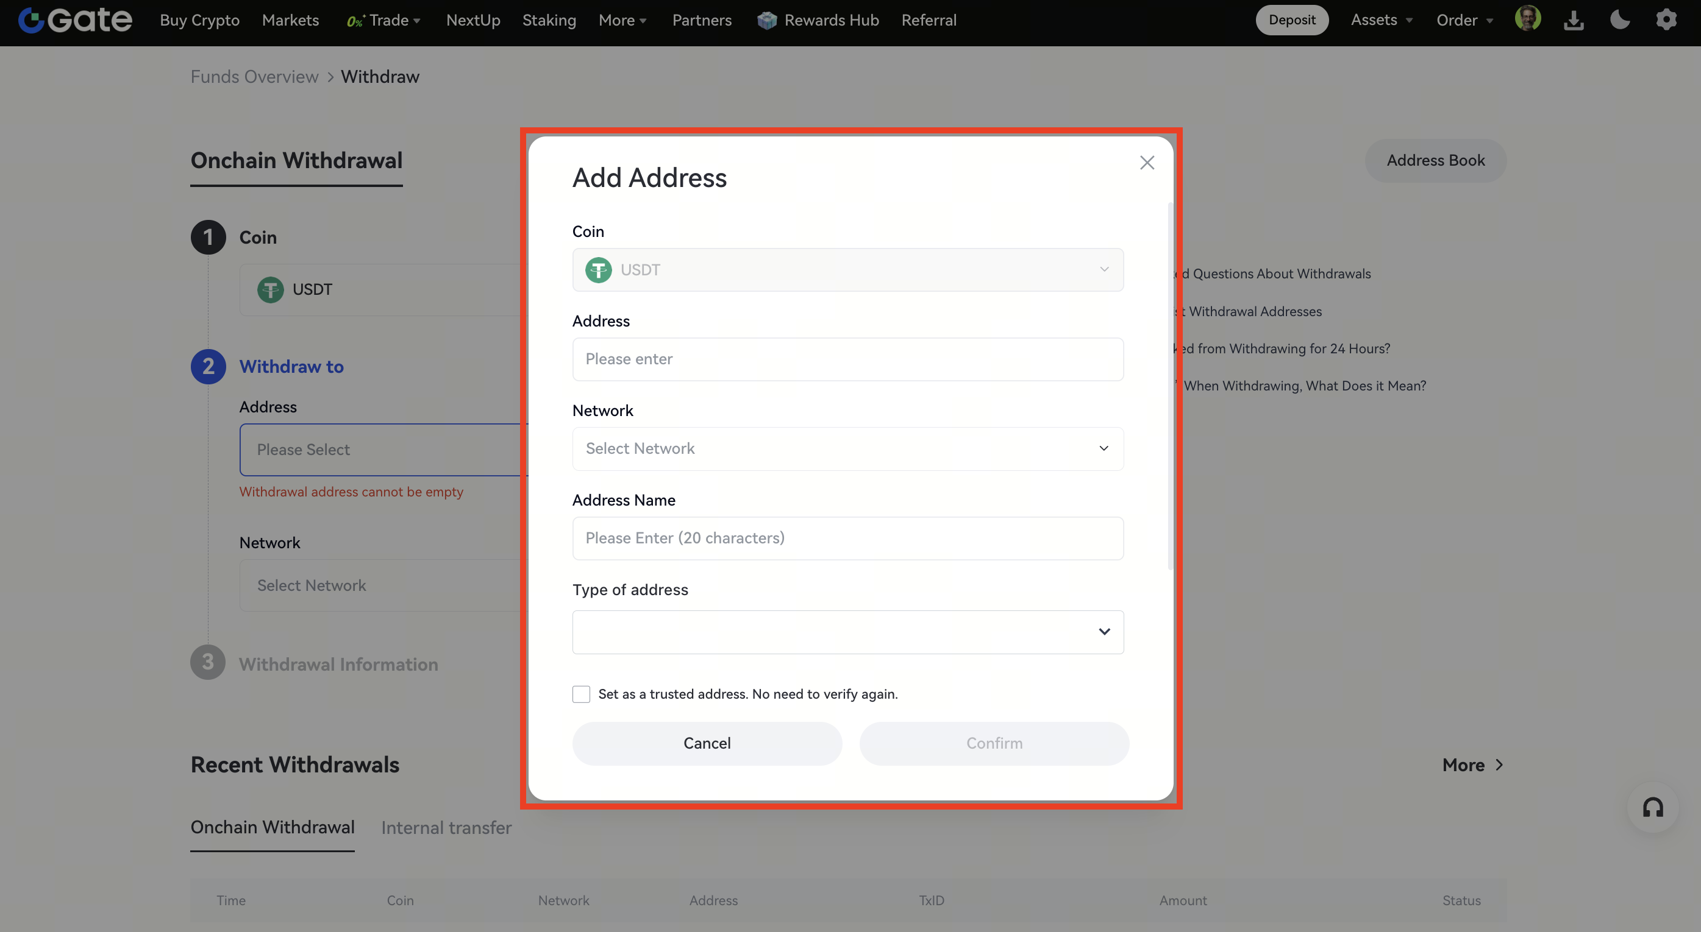Click the Deposit button

pos(1291,21)
